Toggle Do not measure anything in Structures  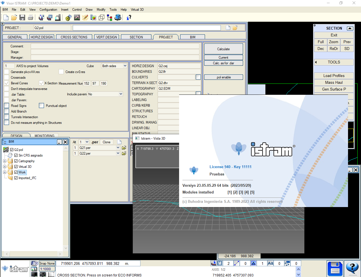6,122
